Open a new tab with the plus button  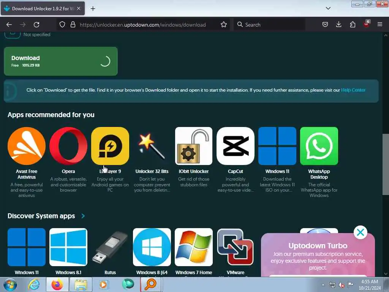point(93,9)
